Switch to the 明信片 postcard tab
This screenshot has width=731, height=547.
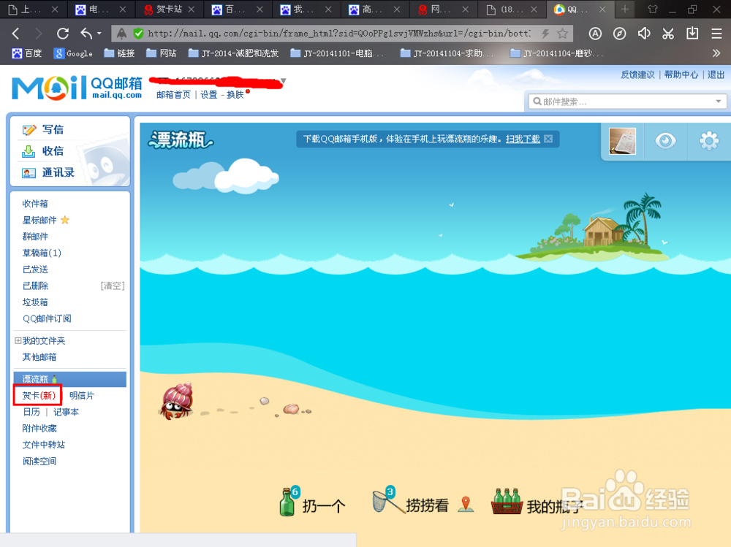tap(80, 395)
